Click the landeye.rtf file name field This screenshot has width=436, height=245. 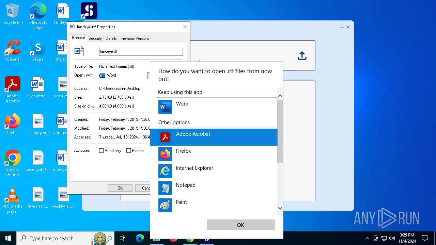coord(141,51)
